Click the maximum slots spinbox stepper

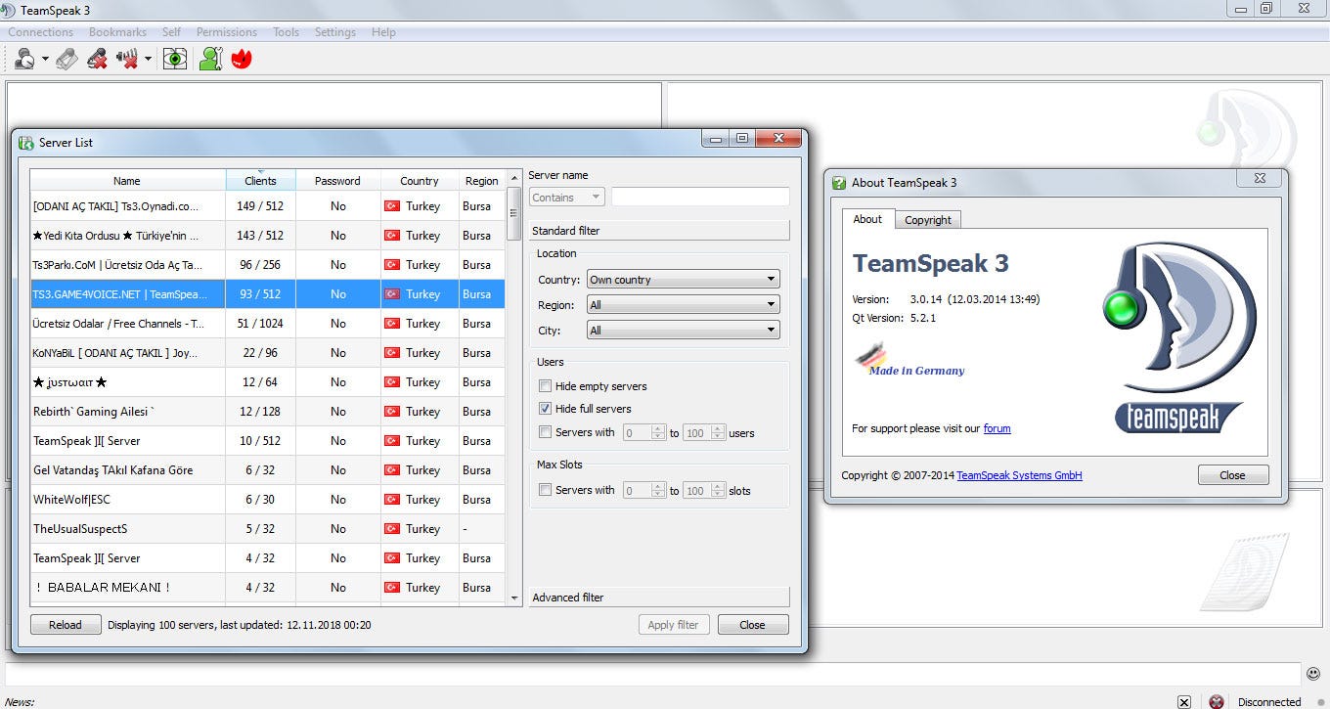coord(719,490)
